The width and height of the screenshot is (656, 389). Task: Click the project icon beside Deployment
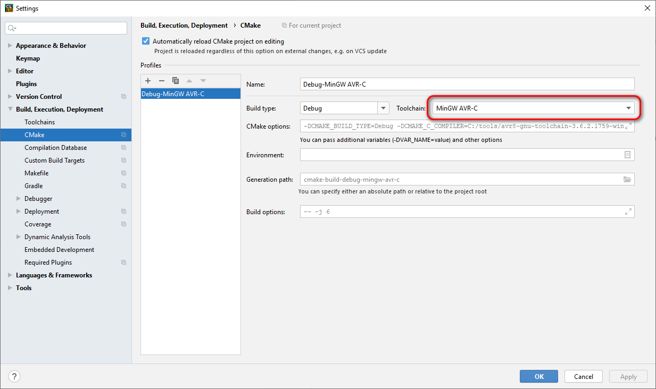pyautogui.click(x=123, y=212)
